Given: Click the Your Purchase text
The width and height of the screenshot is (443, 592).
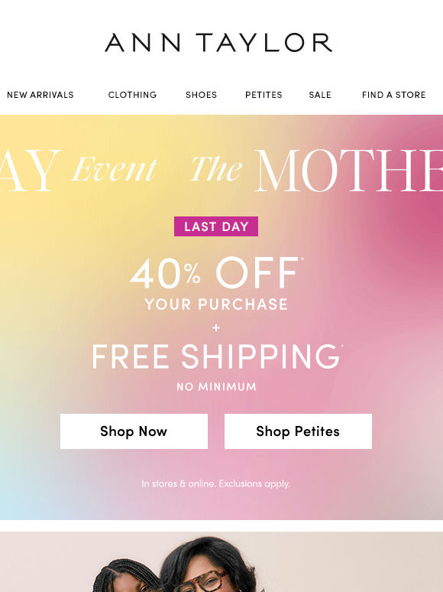Looking at the screenshot, I should [x=216, y=304].
